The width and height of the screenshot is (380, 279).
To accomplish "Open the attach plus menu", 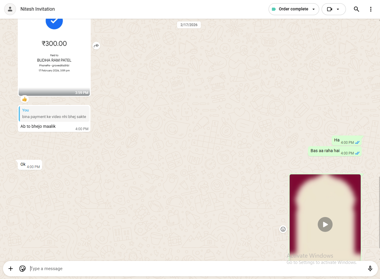I will 11,269.
